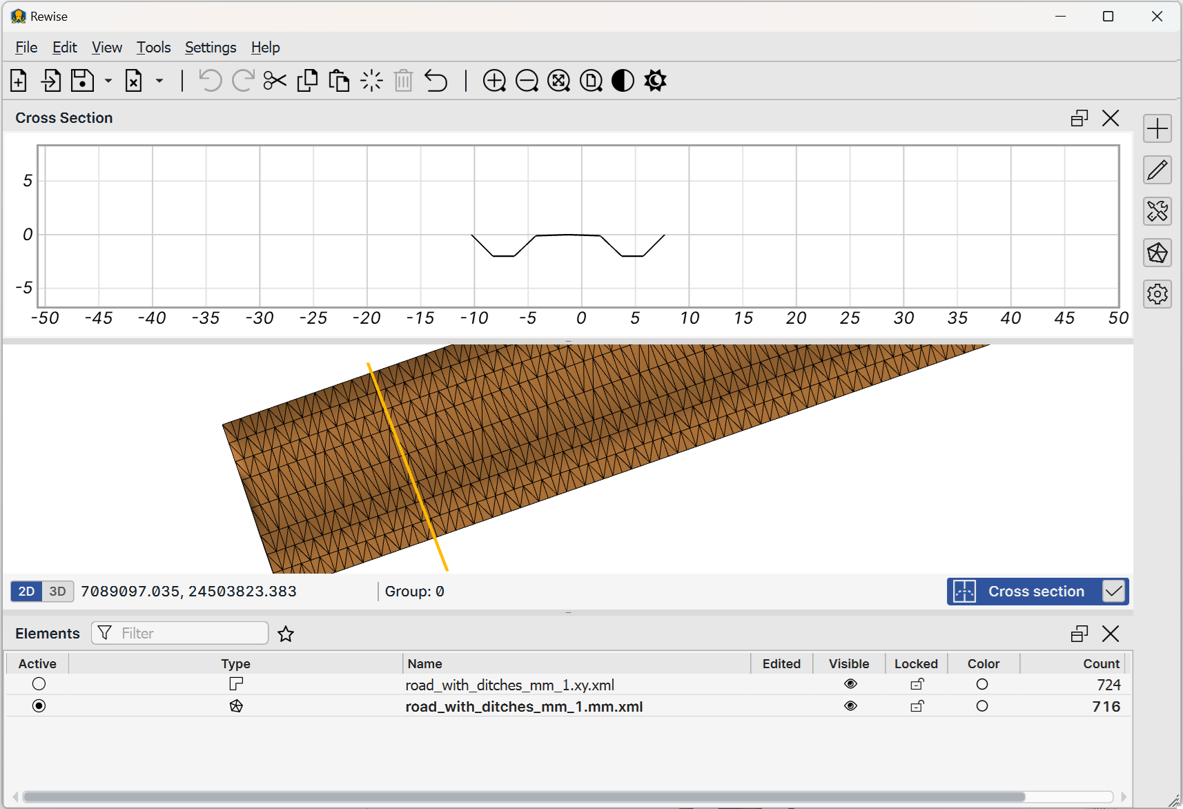1183x809 pixels.
Task: Click the zoom in magnifier icon
Action: pyautogui.click(x=494, y=81)
